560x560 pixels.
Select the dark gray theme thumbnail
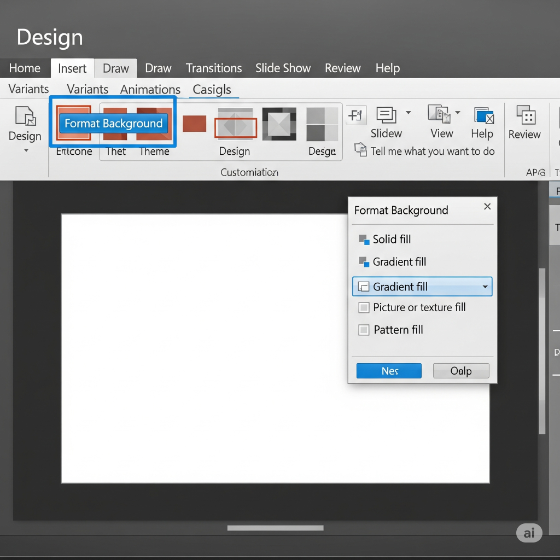click(279, 124)
